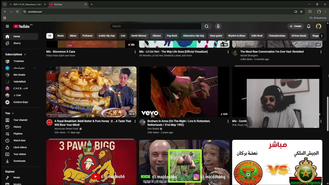Open Liked videos

[x=21, y=147]
